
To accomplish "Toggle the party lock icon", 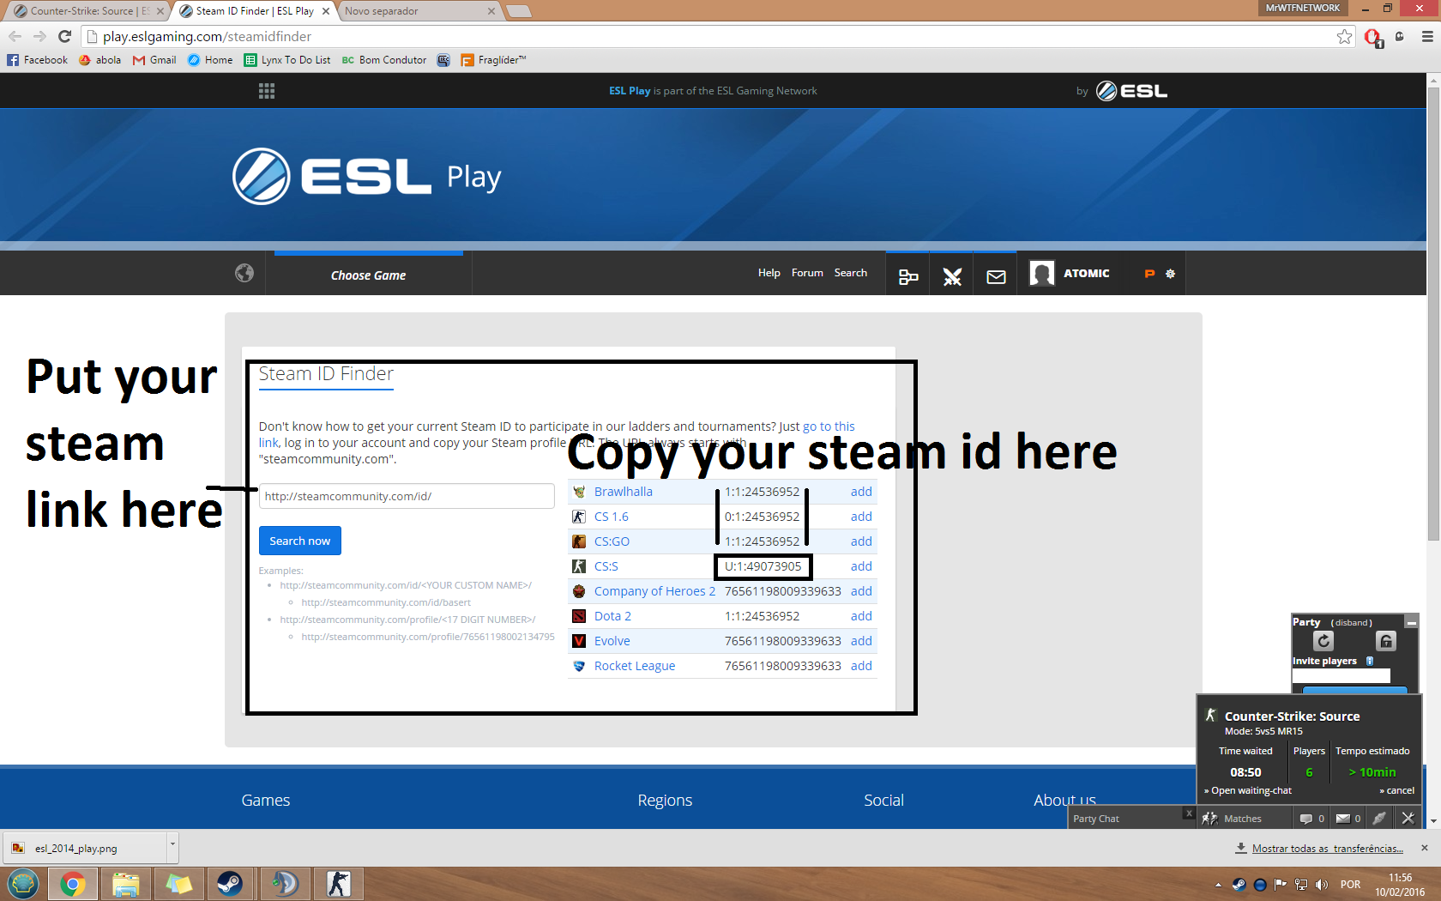I will point(1386,641).
